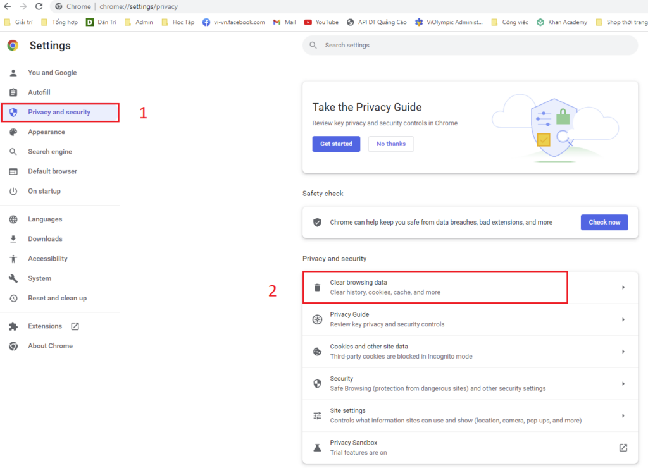The image size is (648, 468).
Task: Click the trash can icon in Clear browsing data row
Action: pos(317,288)
